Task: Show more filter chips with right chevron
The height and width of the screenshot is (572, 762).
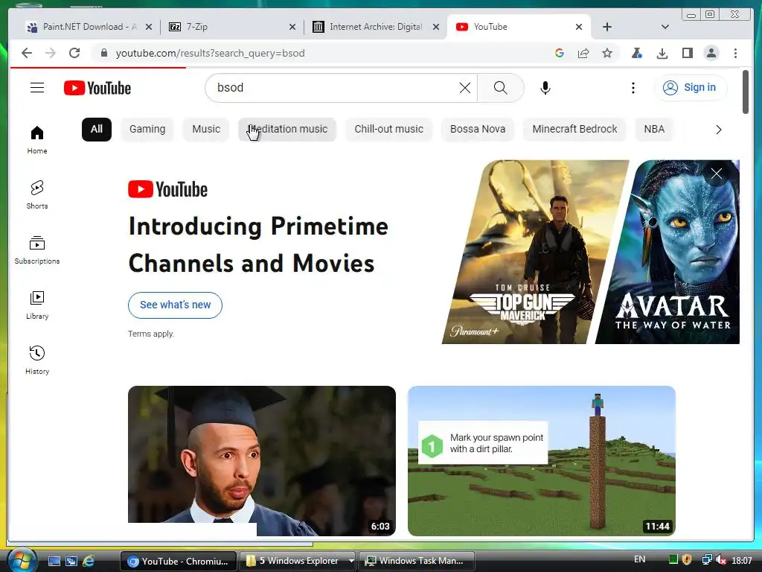Action: pyautogui.click(x=718, y=130)
